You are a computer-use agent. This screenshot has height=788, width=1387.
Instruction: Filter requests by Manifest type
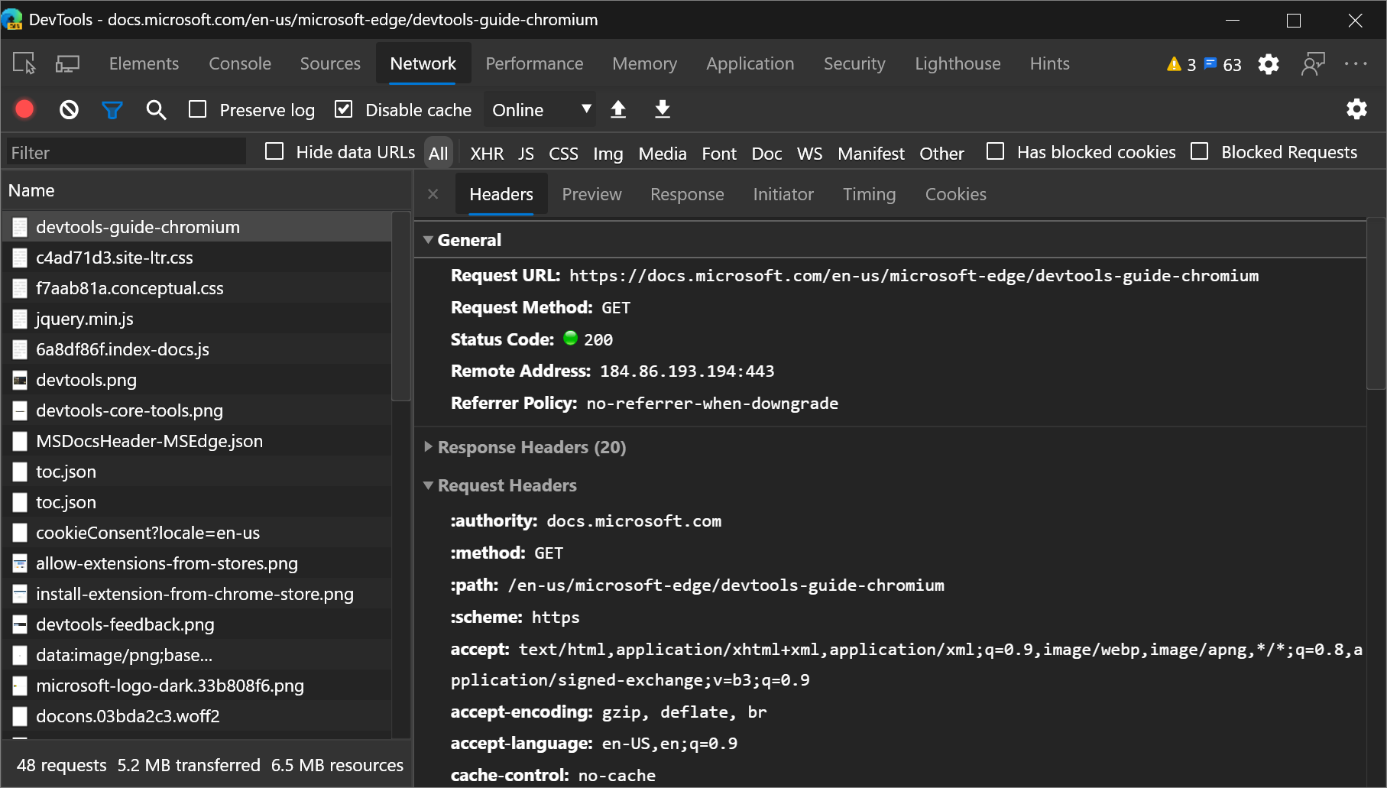(870, 154)
